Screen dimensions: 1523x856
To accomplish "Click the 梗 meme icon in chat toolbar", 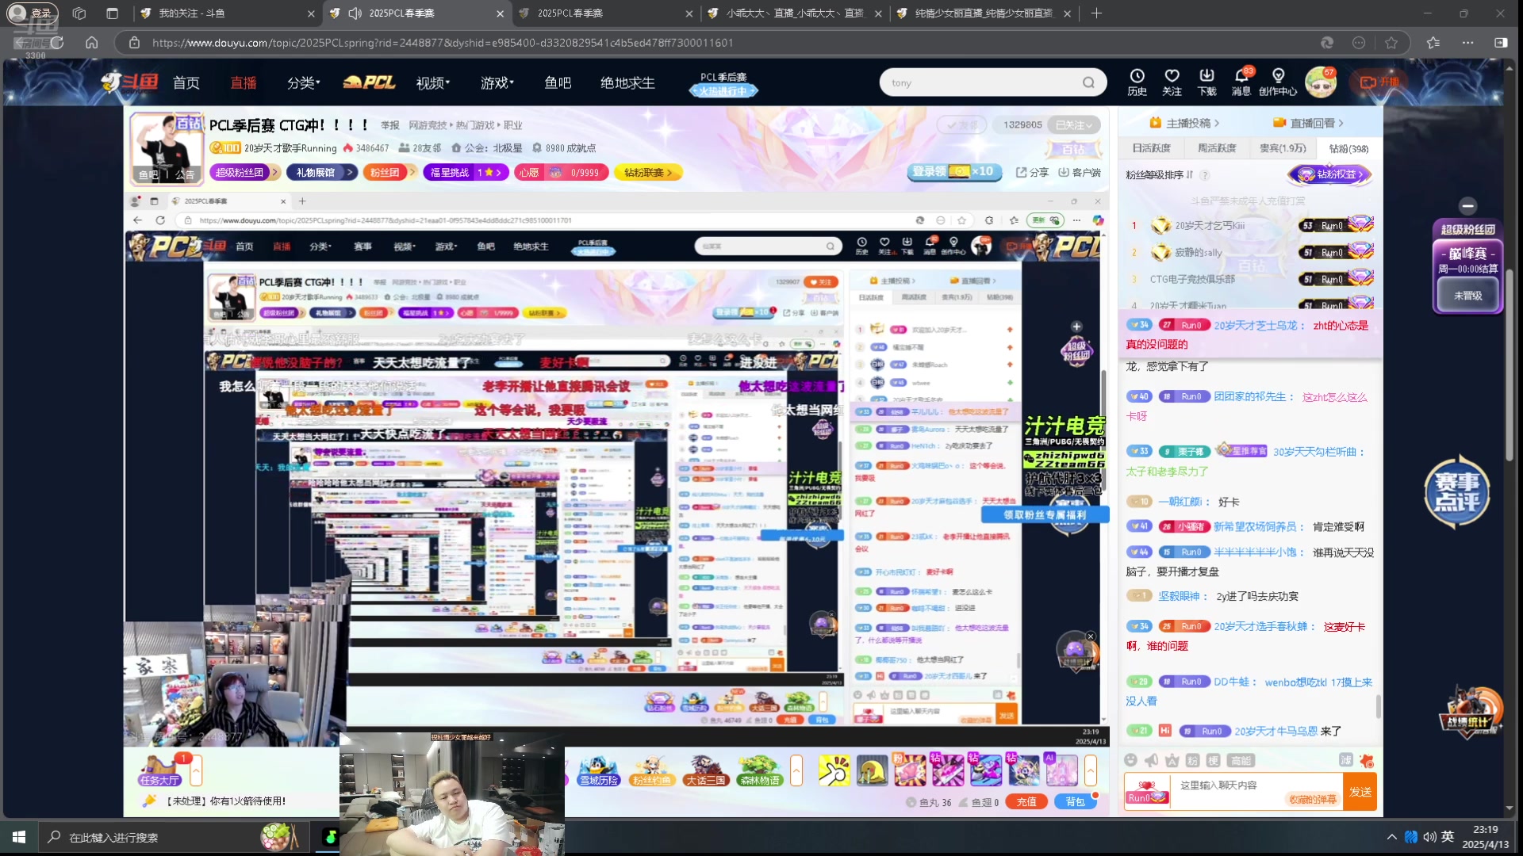I will tap(1213, 760).
